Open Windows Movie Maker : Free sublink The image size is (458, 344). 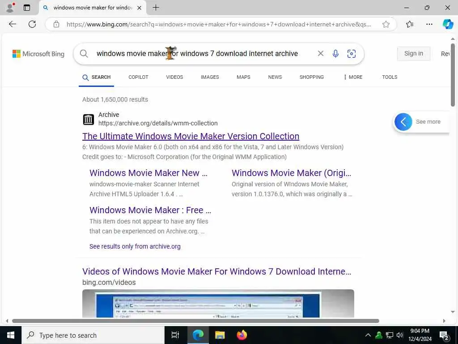(150, 210)
